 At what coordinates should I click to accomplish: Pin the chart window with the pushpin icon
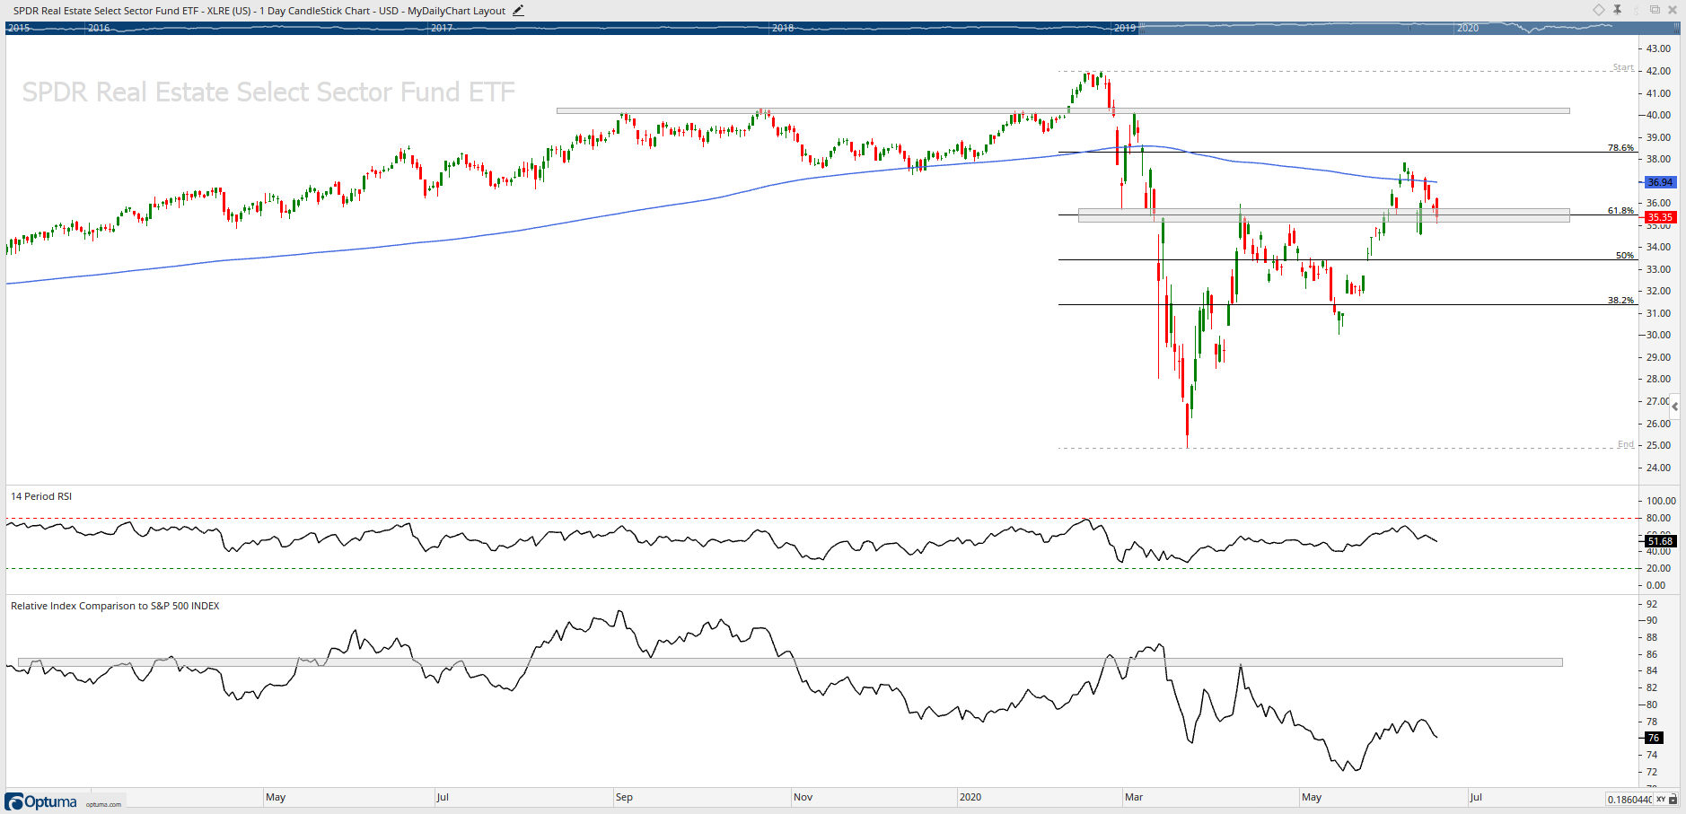1618,10
